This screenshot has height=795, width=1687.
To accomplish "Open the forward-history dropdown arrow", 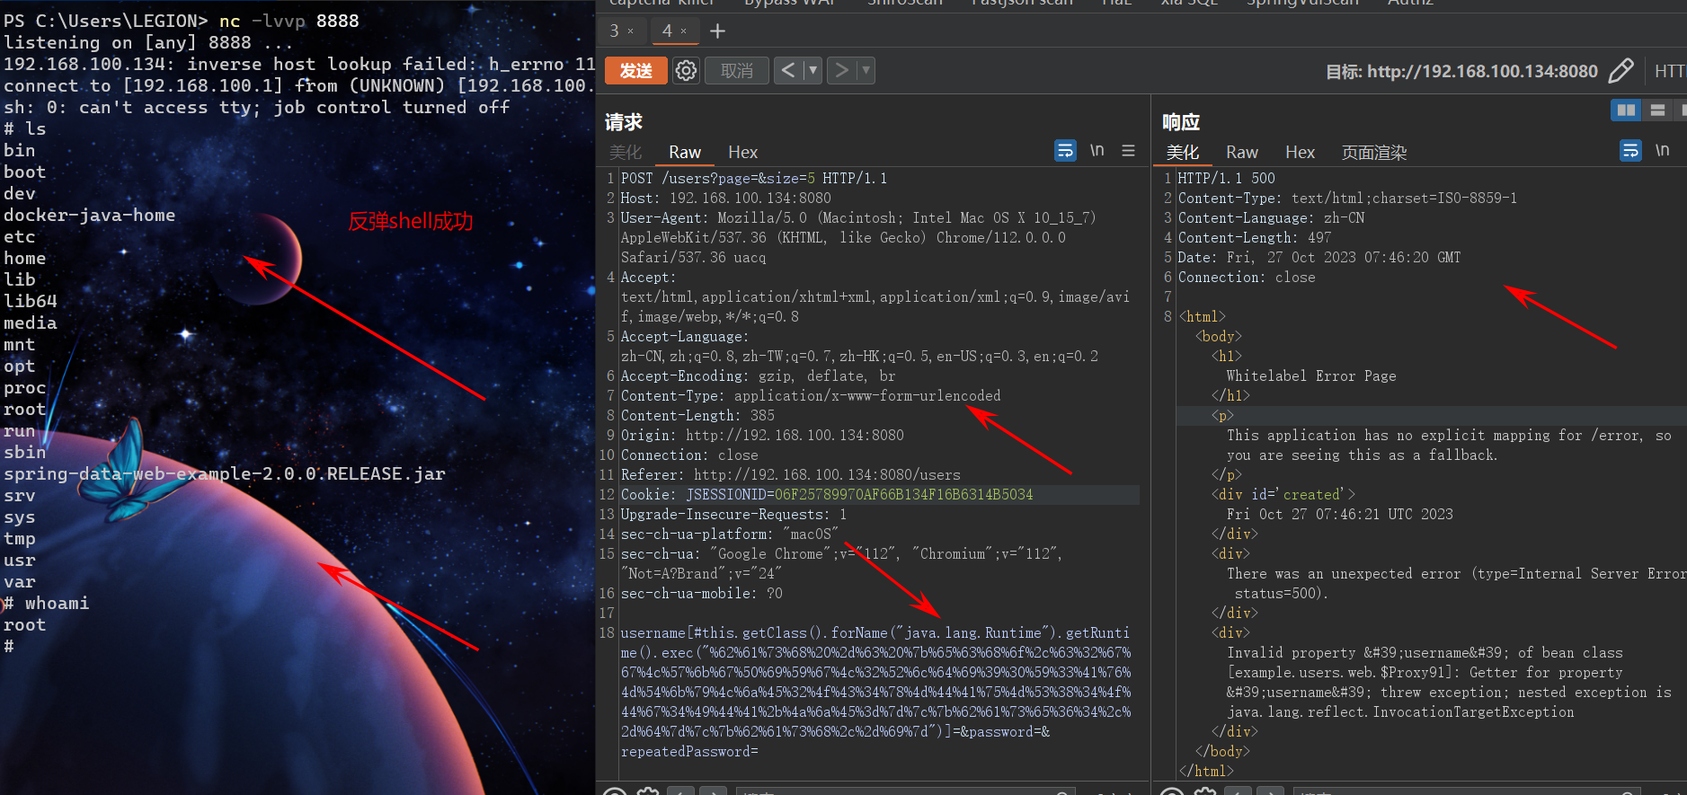I will pos(866,70).
